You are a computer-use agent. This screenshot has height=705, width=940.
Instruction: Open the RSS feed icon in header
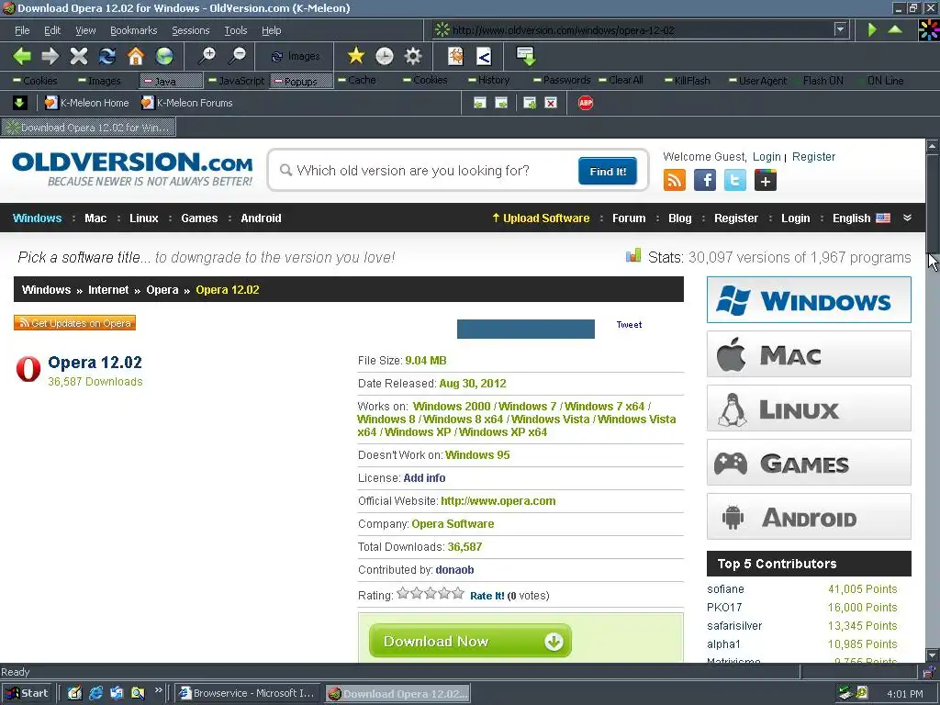coord(675,180)
